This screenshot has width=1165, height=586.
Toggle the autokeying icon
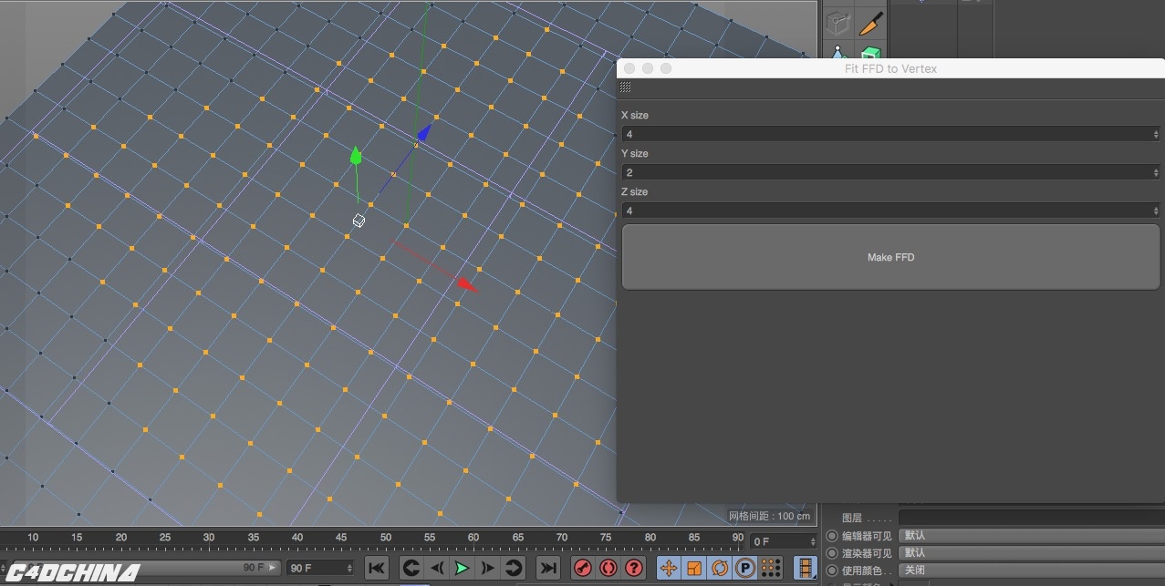(609, 568)
